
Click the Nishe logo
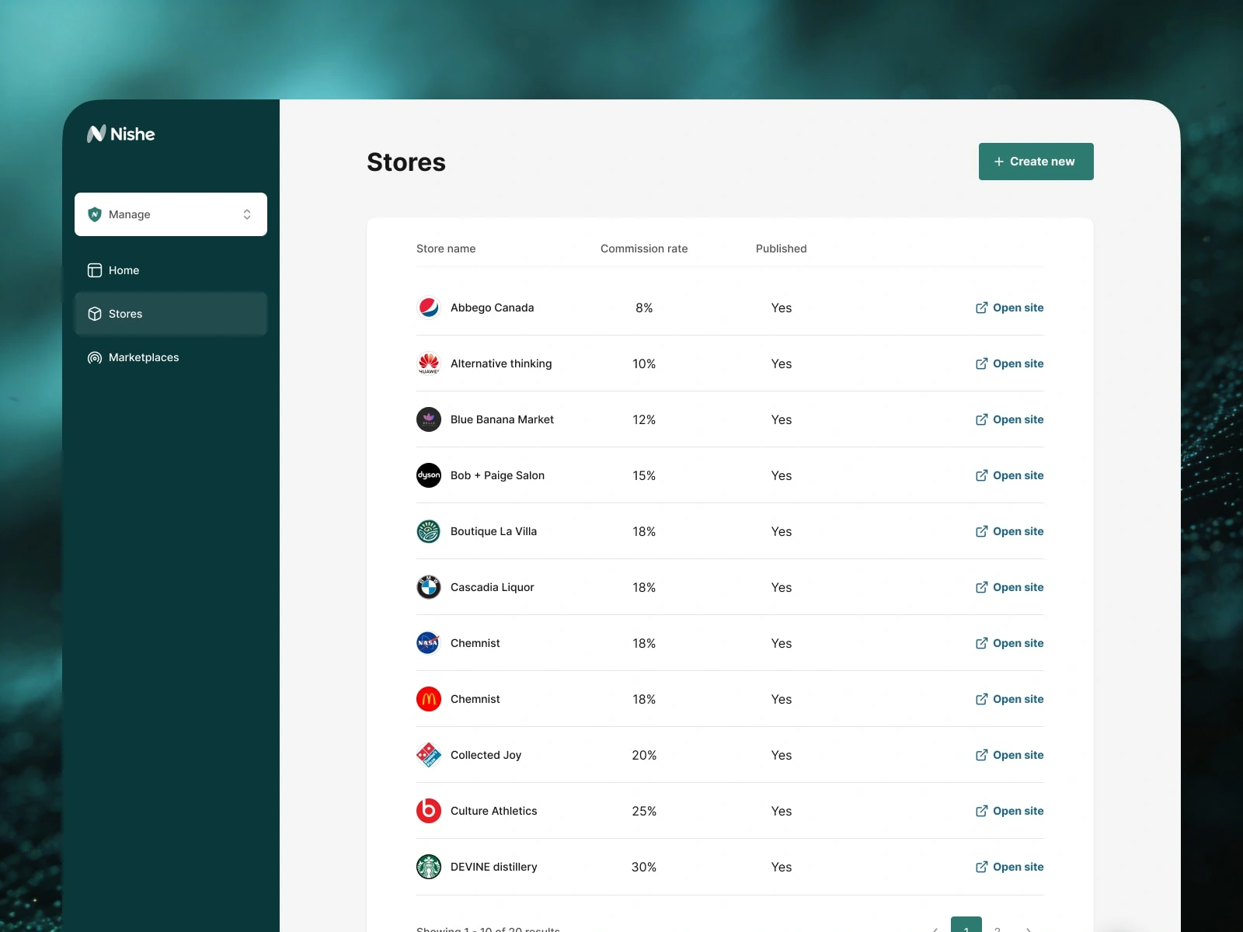pos(121,134)
